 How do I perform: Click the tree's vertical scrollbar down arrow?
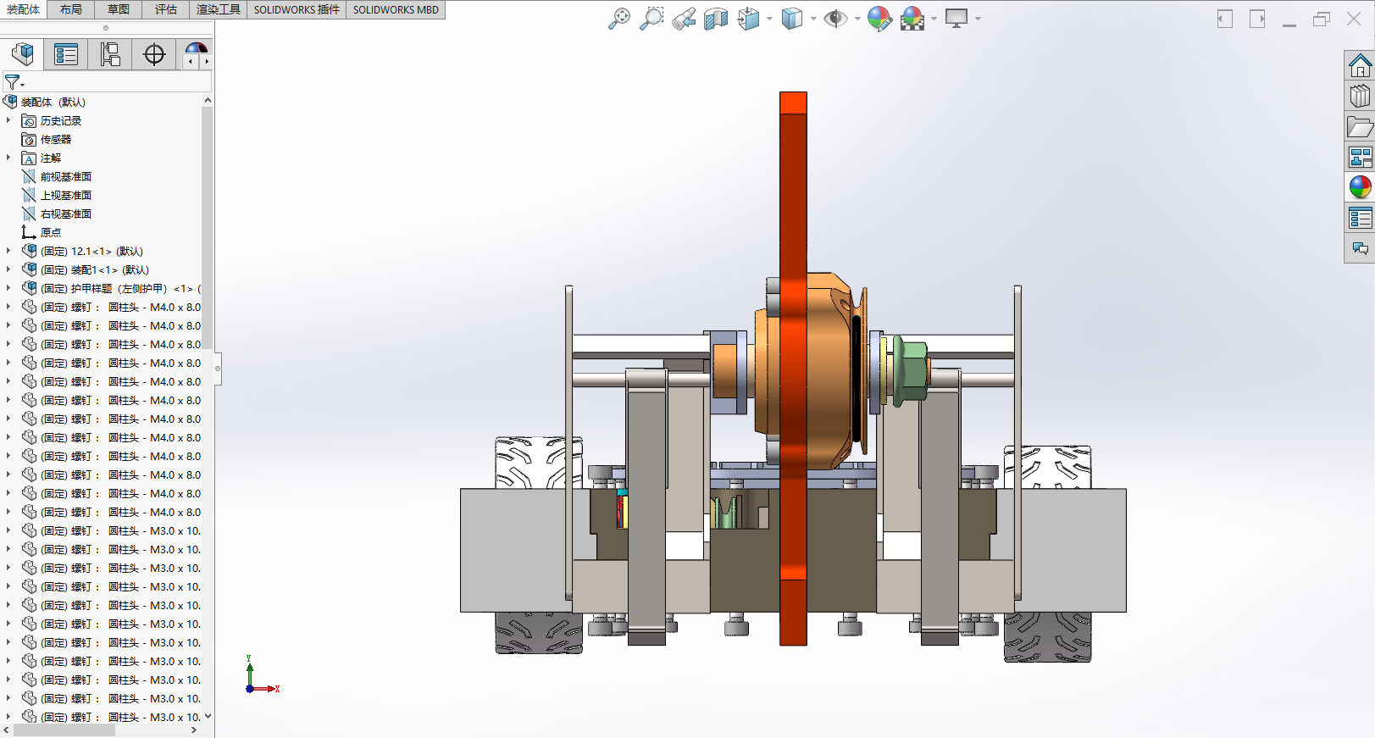(x=208, y=717)
